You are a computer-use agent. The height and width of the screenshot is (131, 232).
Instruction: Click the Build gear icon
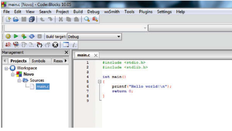point(8,37)
